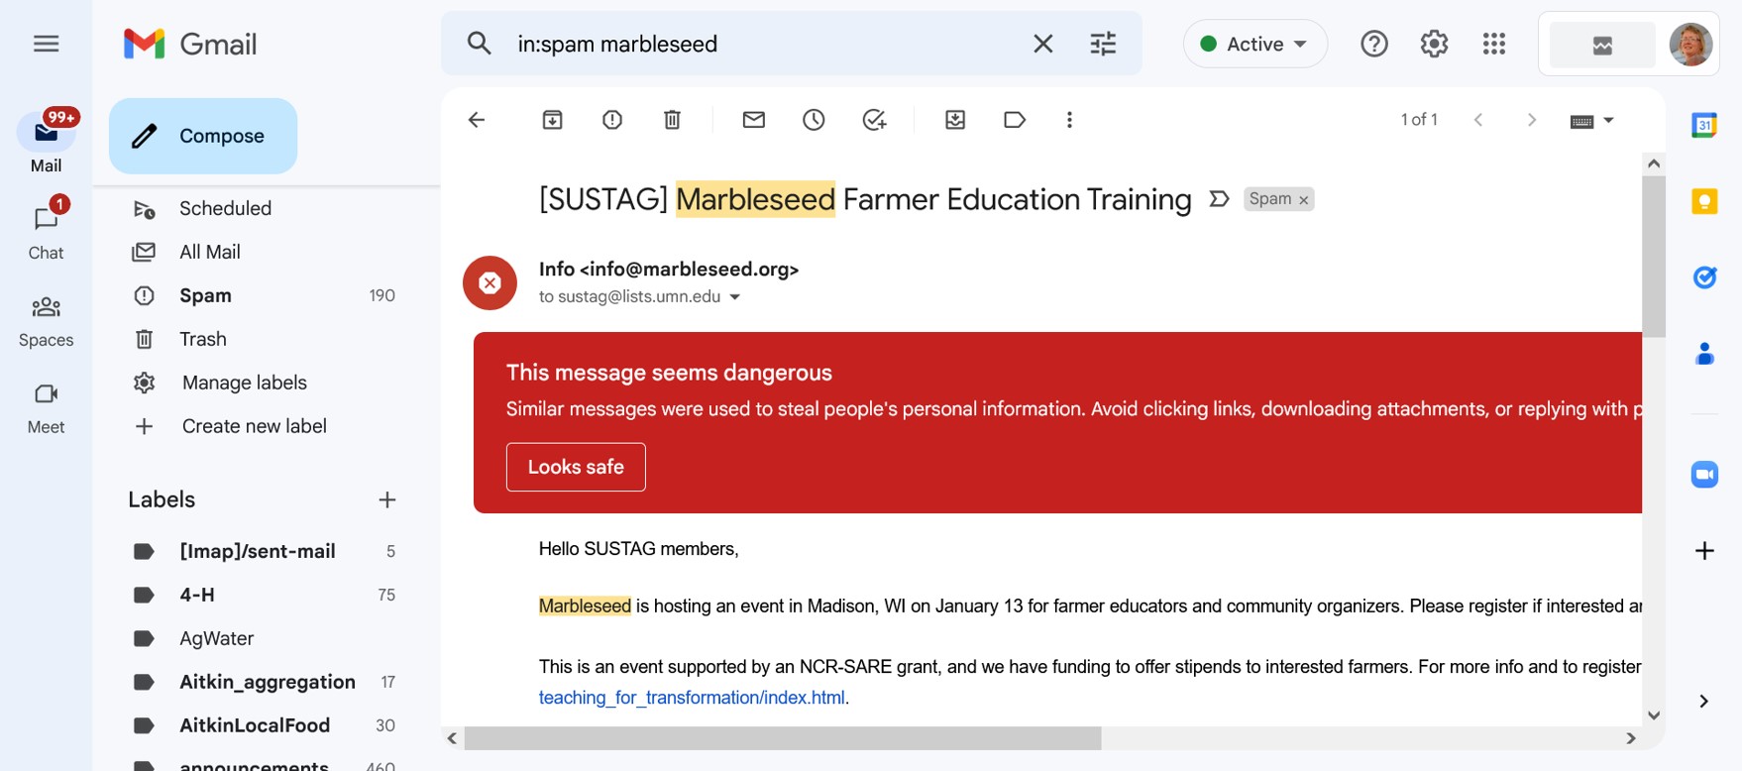1742x771 pixels.
Task: Click the scroll down arrow
Action: [x=1654, y=716]
